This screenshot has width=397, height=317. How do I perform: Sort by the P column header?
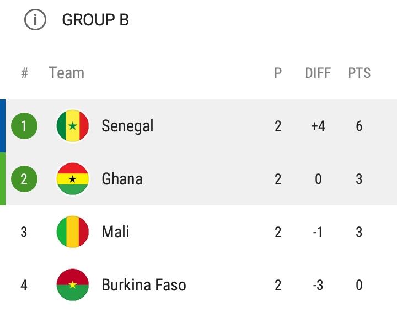click(278, 73)
